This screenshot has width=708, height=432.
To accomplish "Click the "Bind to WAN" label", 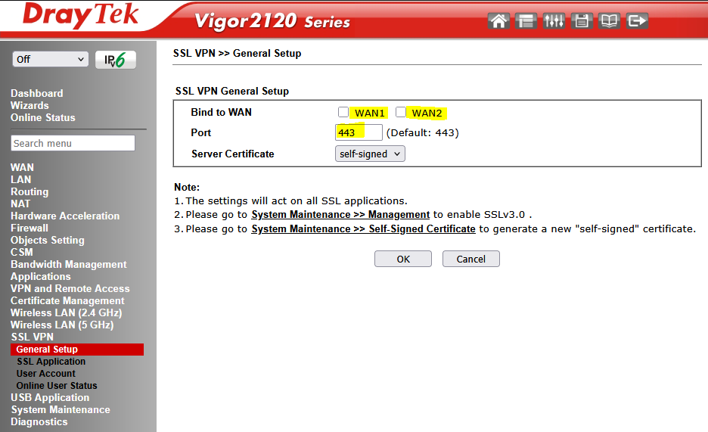I will [221, 113].
